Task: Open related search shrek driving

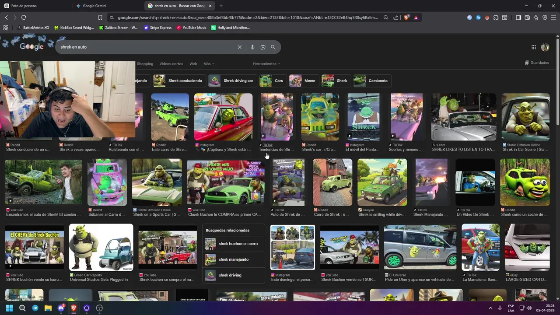Action: 234,275
